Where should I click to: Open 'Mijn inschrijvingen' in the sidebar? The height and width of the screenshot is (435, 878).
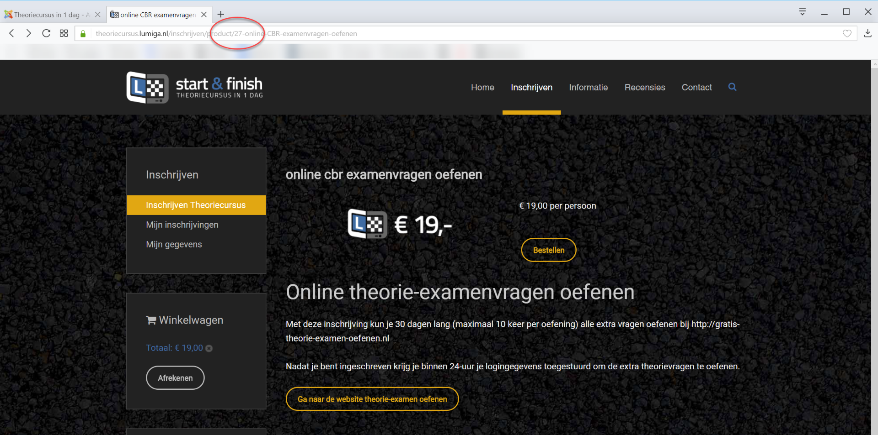[182, 225]
